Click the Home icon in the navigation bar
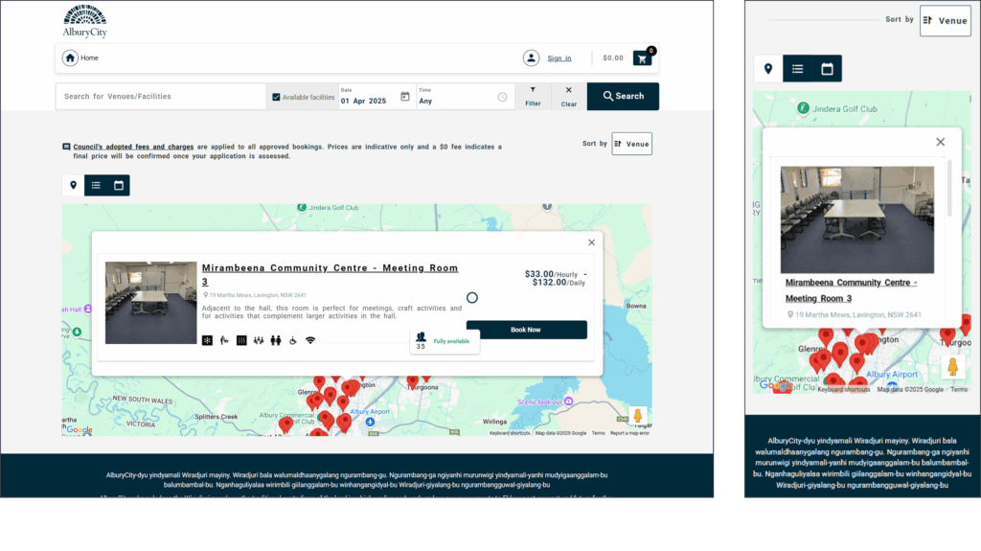The height and width of the screenshot is (551, 981). coord(70,58)
